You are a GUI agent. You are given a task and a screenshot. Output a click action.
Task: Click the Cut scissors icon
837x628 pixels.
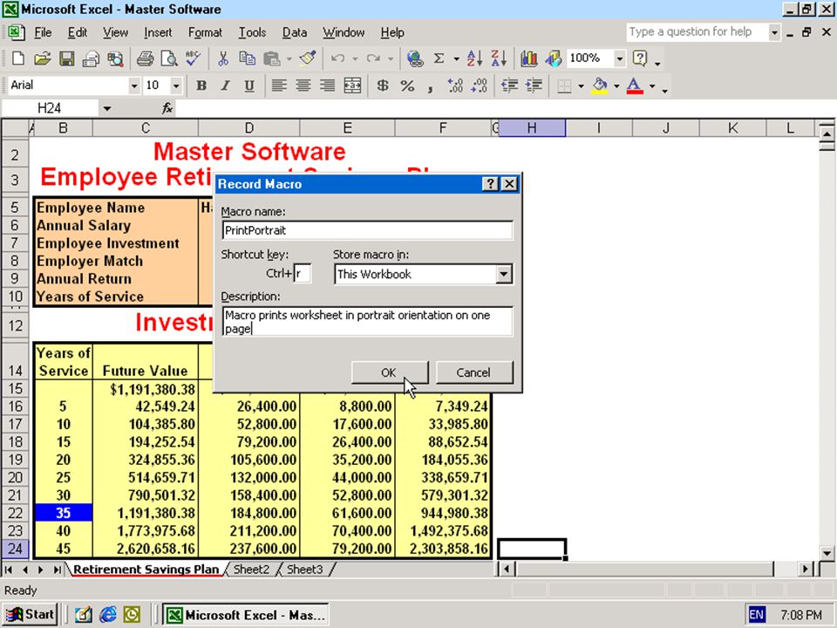(223, 58)
